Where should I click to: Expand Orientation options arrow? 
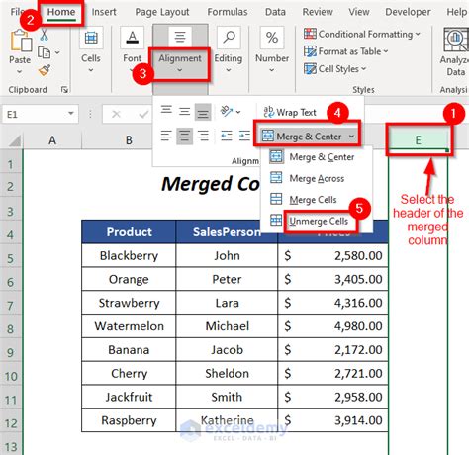coord(238,112)
